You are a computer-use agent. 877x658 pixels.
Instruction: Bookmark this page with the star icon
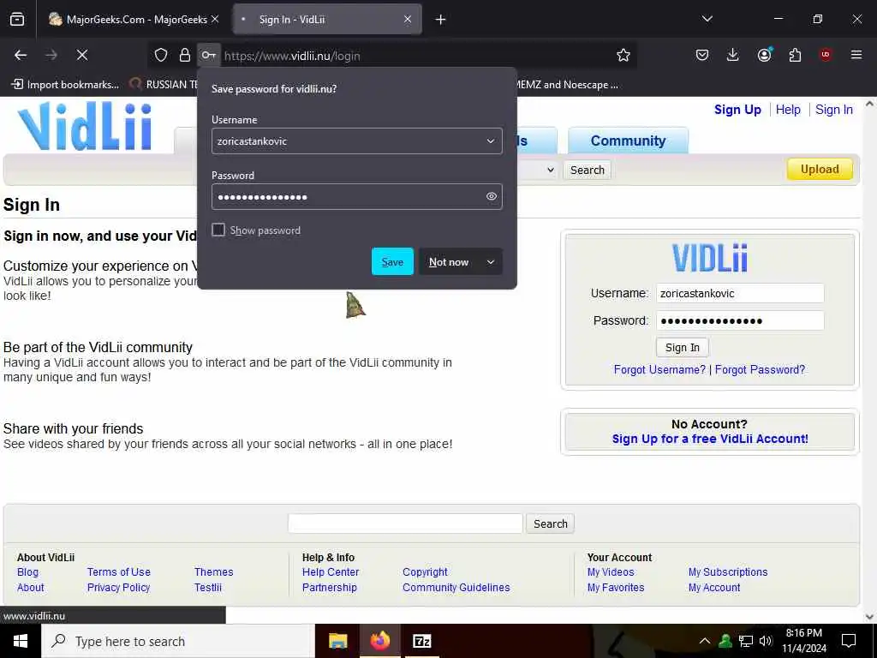pos(623,55)
